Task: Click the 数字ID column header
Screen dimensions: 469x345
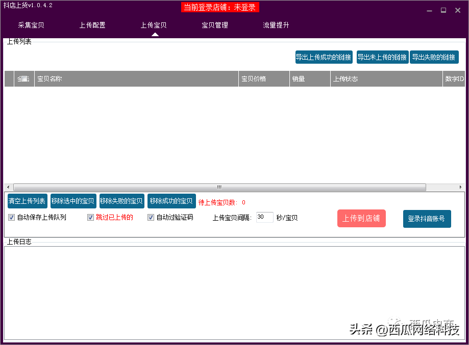Action: 454,79
